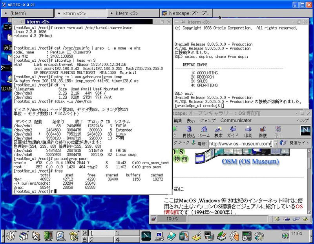
Task: Click the Netscape location URL field
Action: click(241, 143)
